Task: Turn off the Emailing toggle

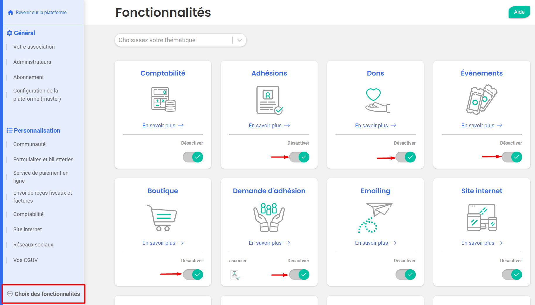Action: click(405, 275)
